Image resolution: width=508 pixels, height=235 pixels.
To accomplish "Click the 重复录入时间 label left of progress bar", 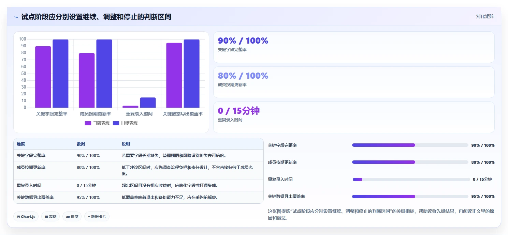I will click(x=280, y=179).
